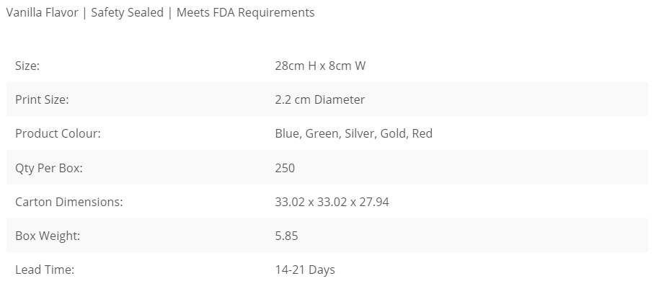This screenshot has height=307, width=656.
Task: Click the Qty Per Box table row
Action: (x=327, y=167)
